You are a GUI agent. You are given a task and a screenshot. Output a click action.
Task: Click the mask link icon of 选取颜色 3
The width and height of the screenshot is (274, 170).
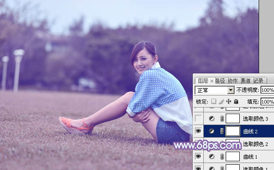pos(222,118)
